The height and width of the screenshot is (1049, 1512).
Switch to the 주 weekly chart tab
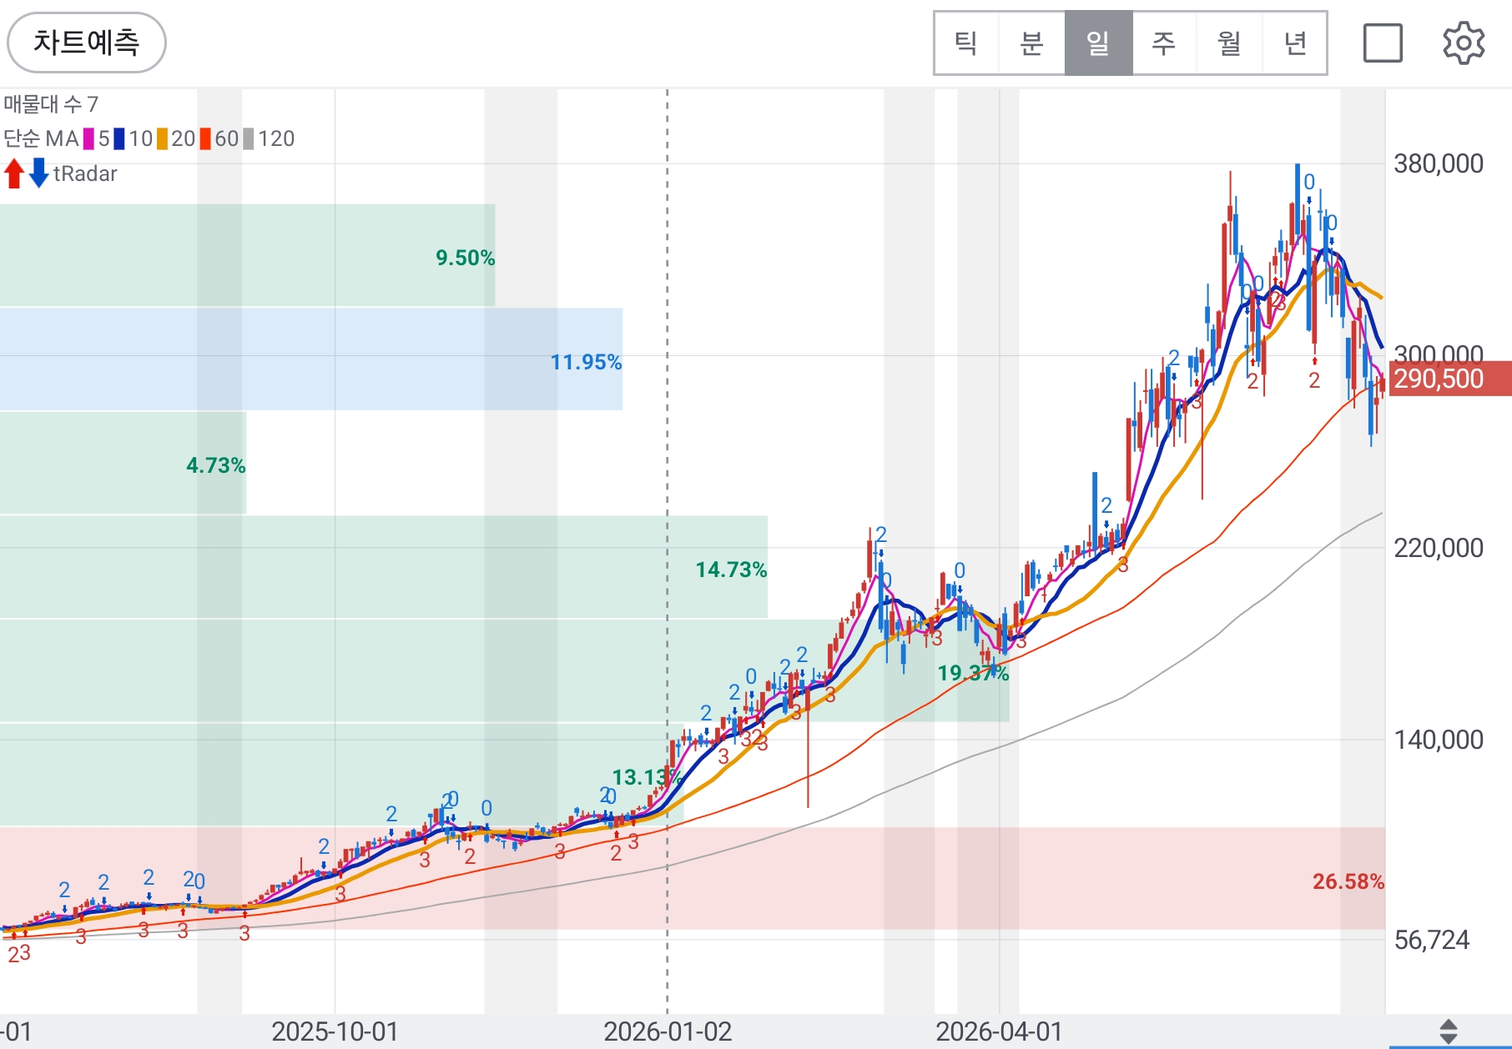pyautogui.click(x=1164, y=43)
